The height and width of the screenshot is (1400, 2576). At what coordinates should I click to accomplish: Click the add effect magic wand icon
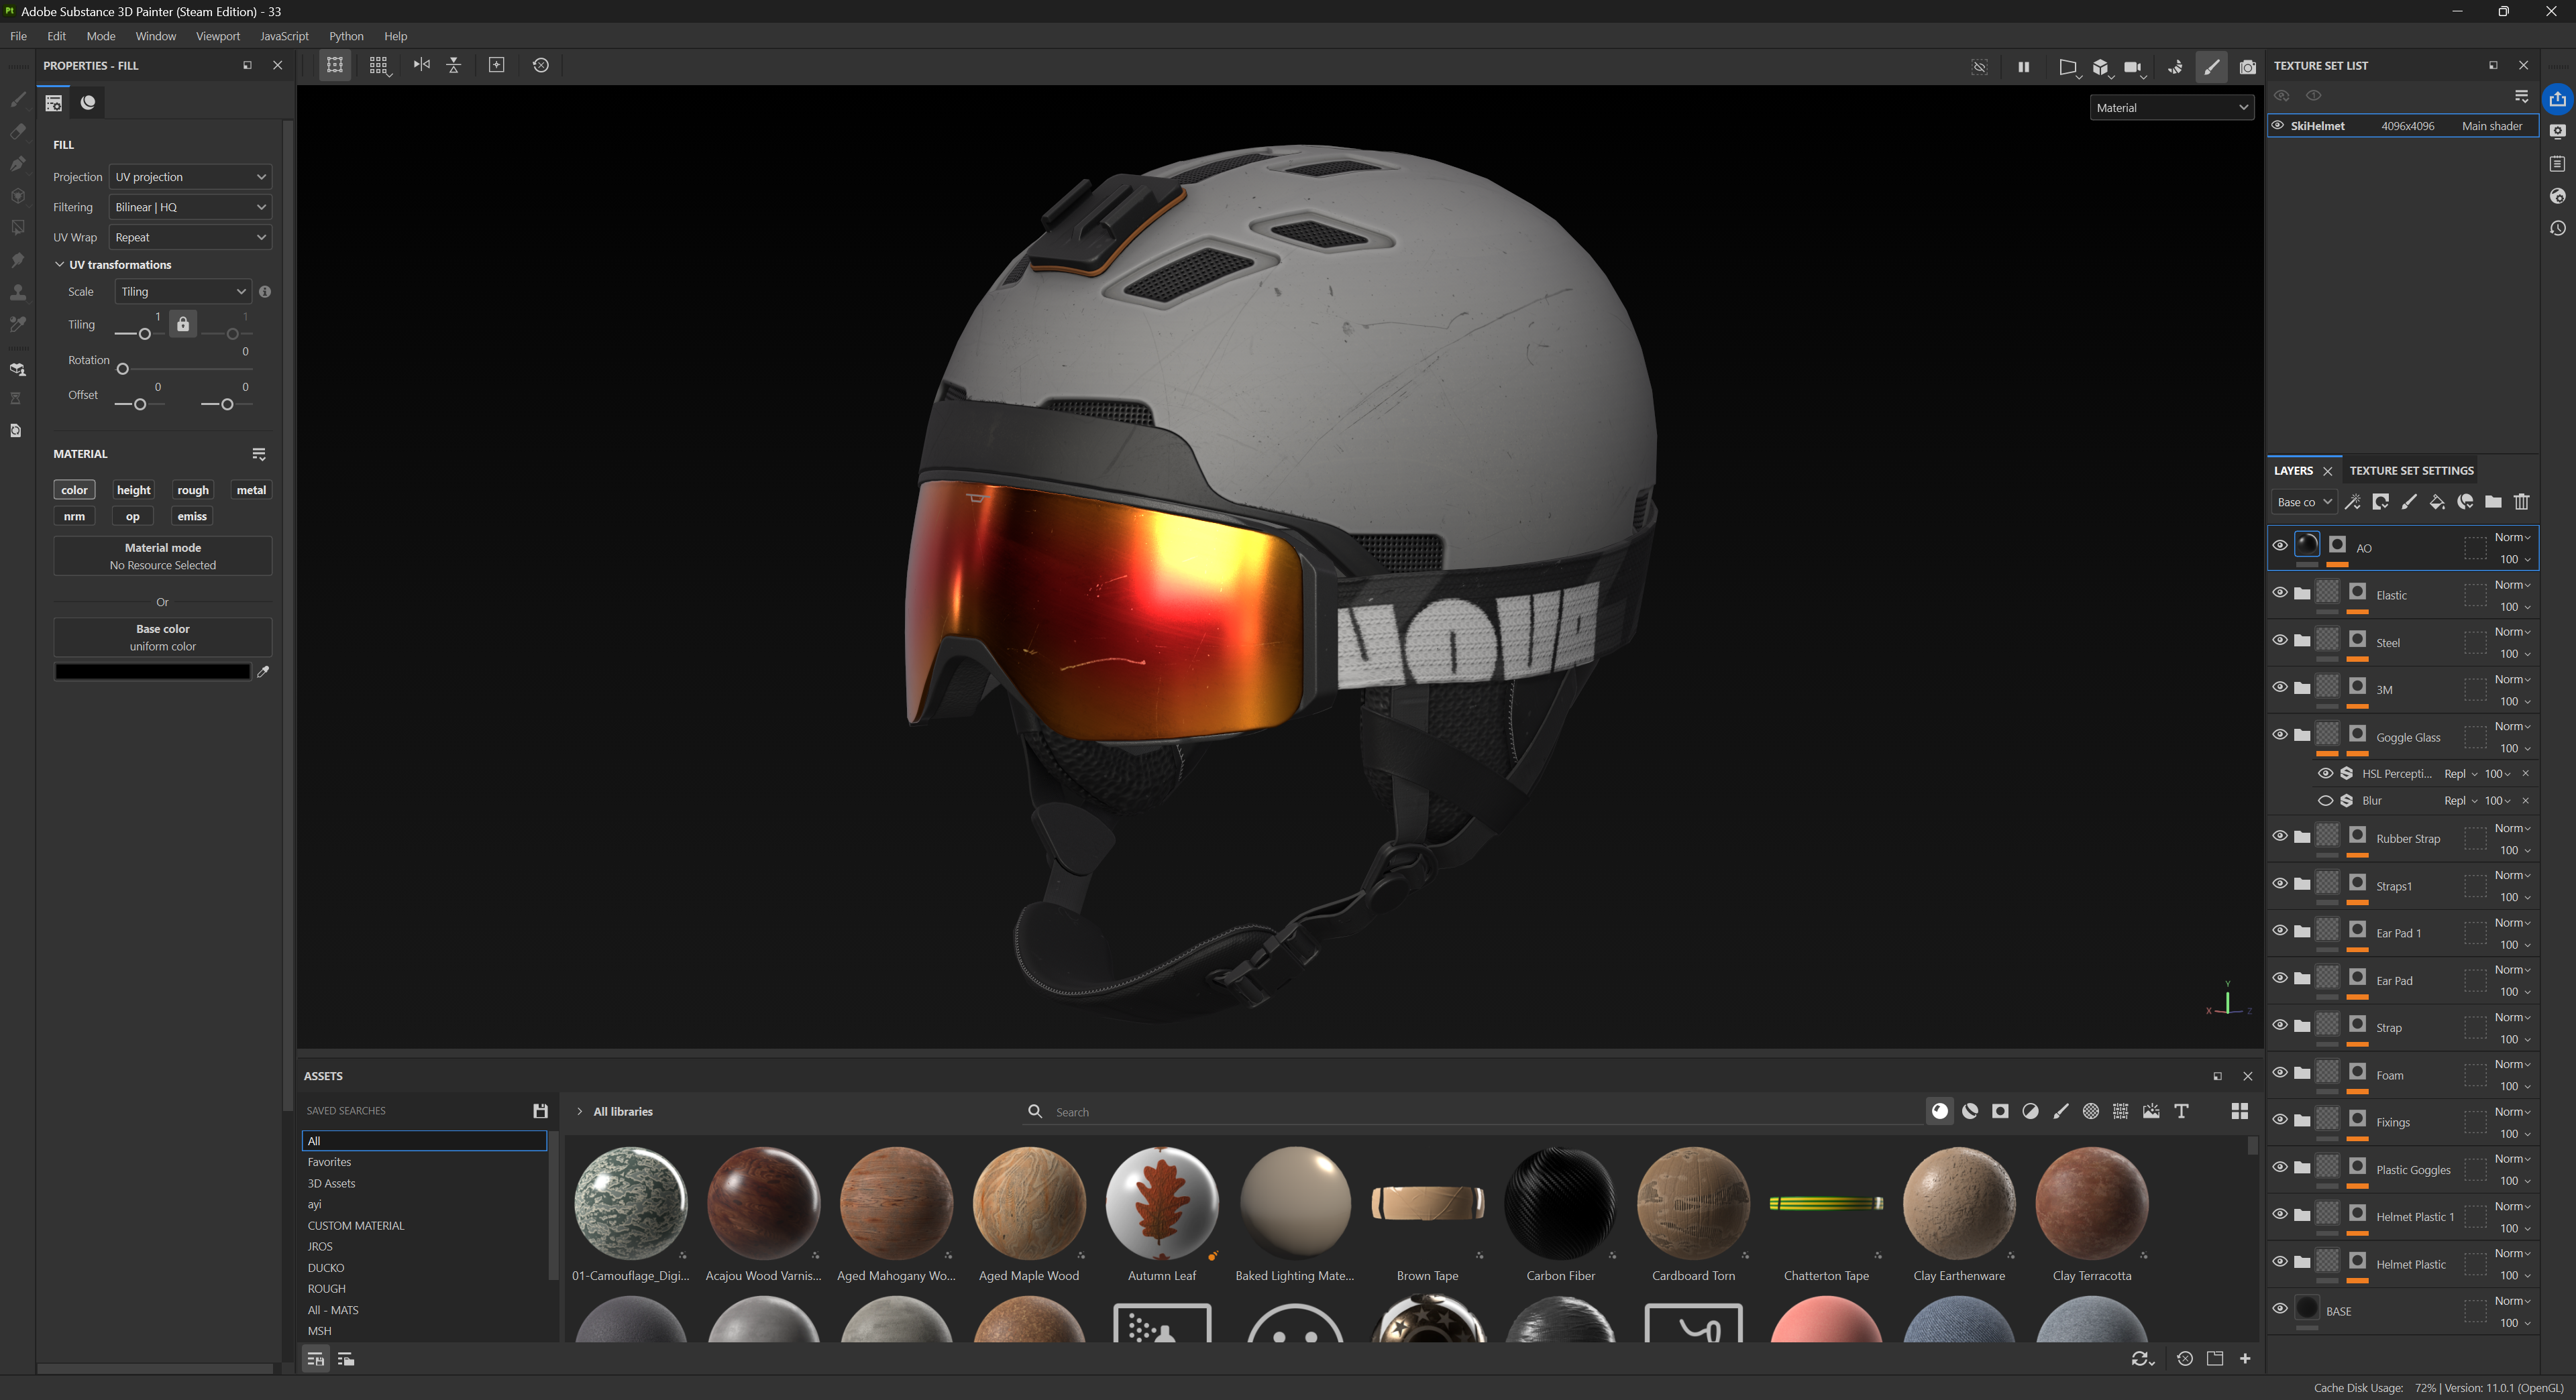(2352, 502)
